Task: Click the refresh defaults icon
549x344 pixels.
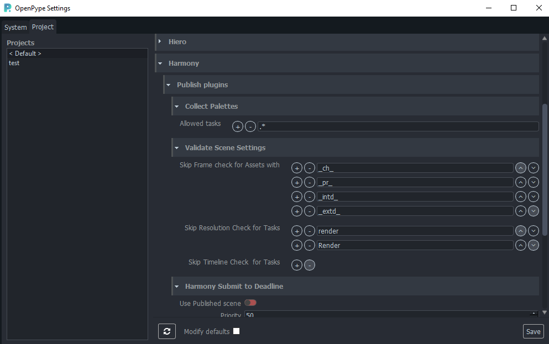Action: [166, 331]
